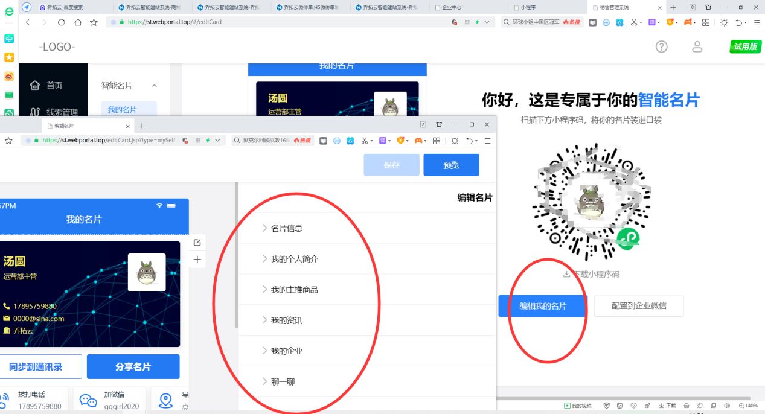Open front window address bar dropdown arrow

tap(217, 141)
